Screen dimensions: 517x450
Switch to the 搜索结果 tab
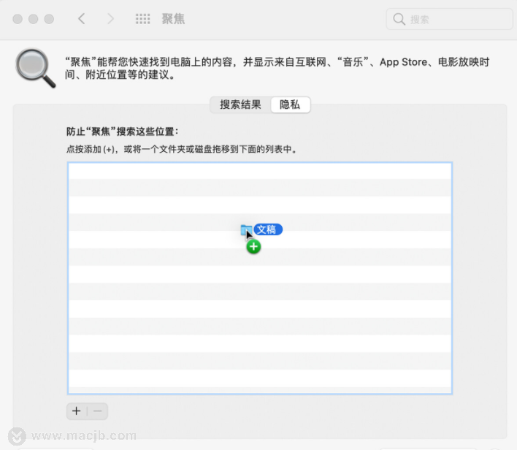(x=240, y=104)
